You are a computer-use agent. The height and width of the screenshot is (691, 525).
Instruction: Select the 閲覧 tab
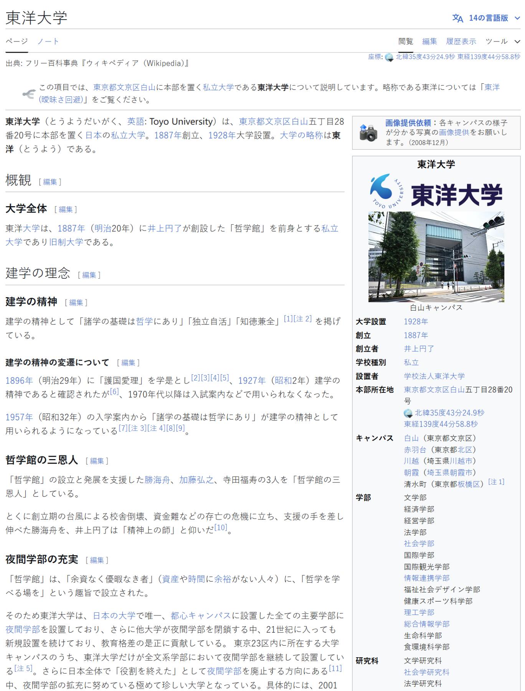[x=406, y=41]
